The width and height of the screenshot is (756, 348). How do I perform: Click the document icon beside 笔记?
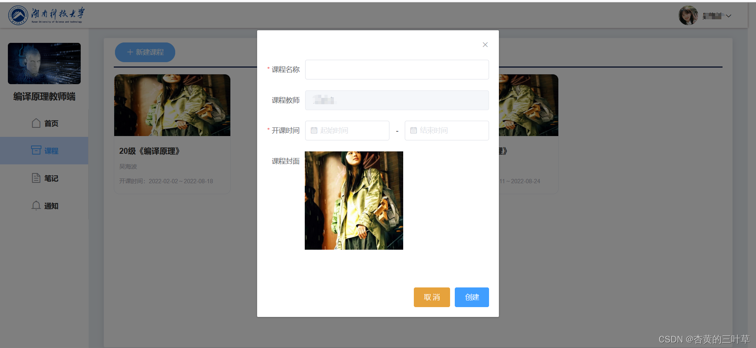pyautogui.click(x=36, y=178)
